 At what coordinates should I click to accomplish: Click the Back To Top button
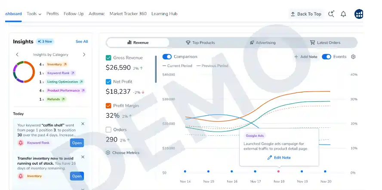(x=306, y=14)
